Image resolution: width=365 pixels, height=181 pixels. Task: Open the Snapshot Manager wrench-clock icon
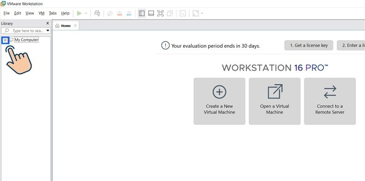tap(129, 14)
